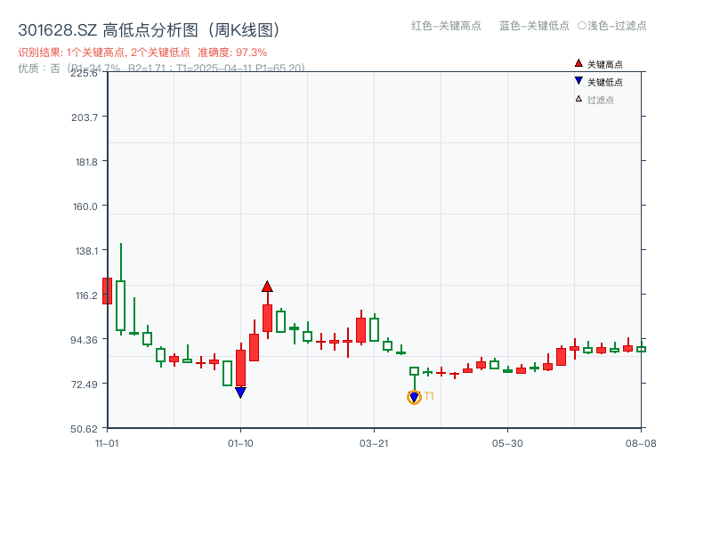
Task: Click the blue key-low triangle marker below the January candle
Action: [239, 392]
